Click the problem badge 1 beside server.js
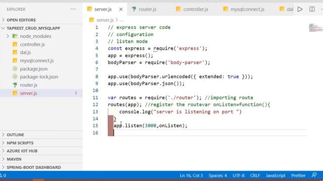This screenshot has width=323, height=181. pos(76,93)
